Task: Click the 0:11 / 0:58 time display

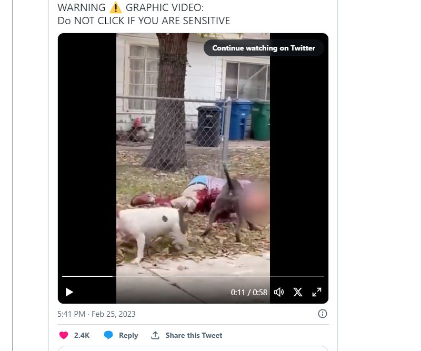Action: coord(249,292)
